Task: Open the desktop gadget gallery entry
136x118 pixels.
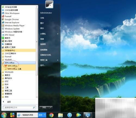Action: pos(9,47)
